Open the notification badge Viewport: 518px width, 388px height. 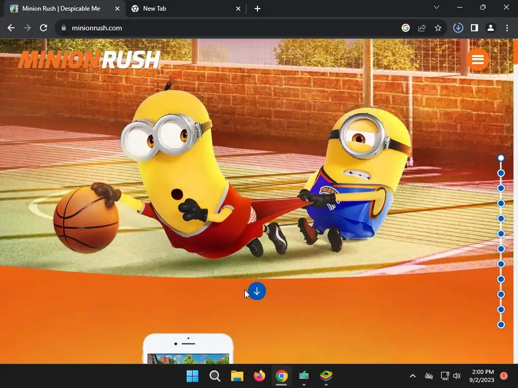(x=504, y=376)
